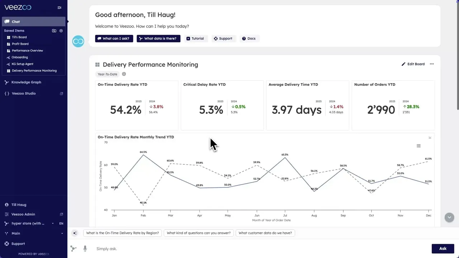Open Veezoo Admin
459x258 pixels.
(x=23, y=214)
